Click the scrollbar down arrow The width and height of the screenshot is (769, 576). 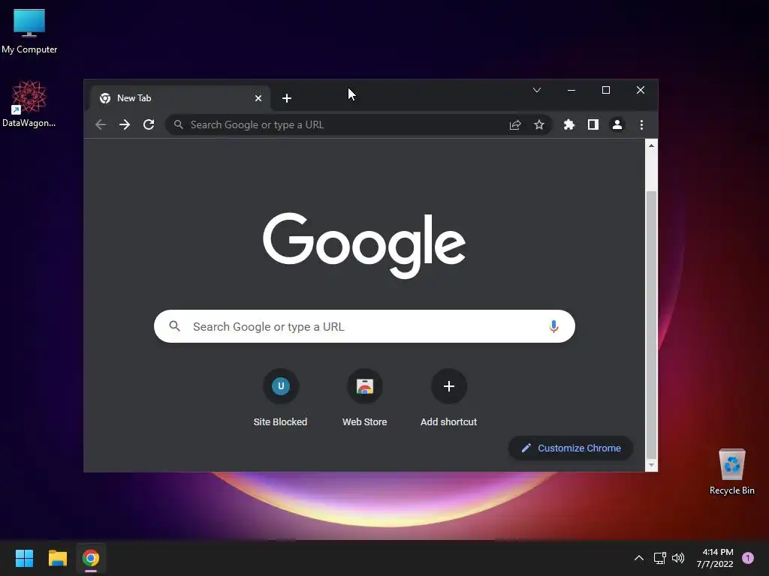[x=651, y=465]
